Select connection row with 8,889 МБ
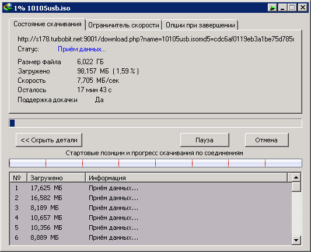This screenshot has width=311, height=252. pyautogui.click(x=151, y=237)
